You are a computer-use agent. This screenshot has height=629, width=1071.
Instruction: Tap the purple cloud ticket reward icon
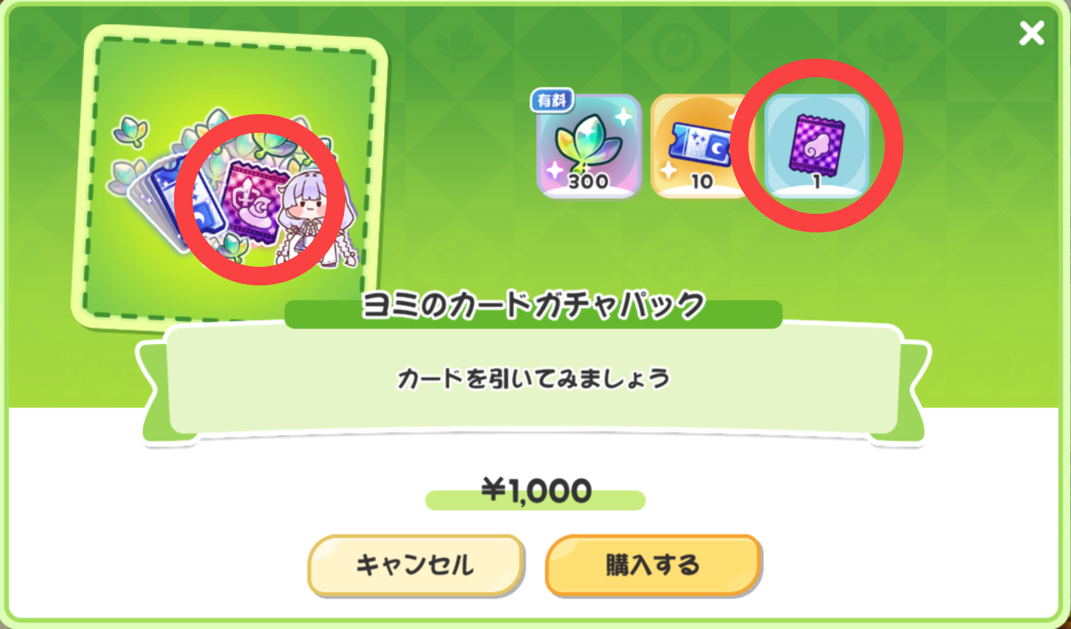(x=817, y=146)
